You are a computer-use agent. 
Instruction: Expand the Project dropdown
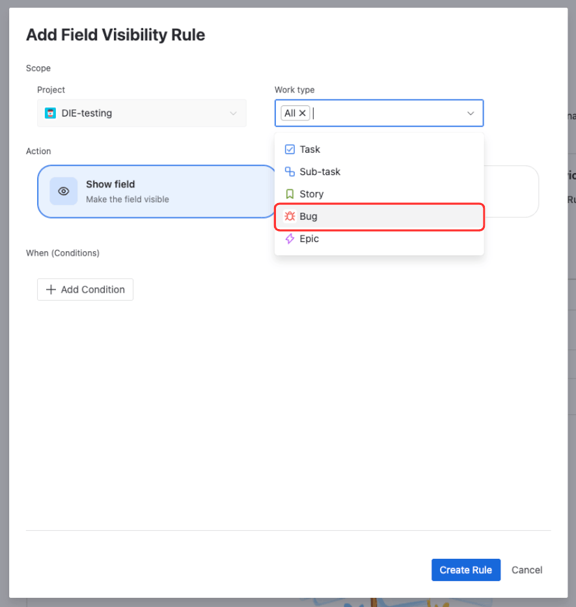pos(233,113)
